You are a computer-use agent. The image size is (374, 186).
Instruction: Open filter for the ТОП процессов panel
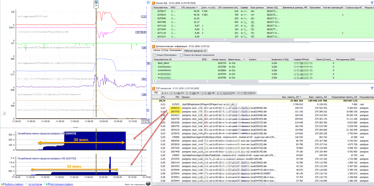pos(372,88)
